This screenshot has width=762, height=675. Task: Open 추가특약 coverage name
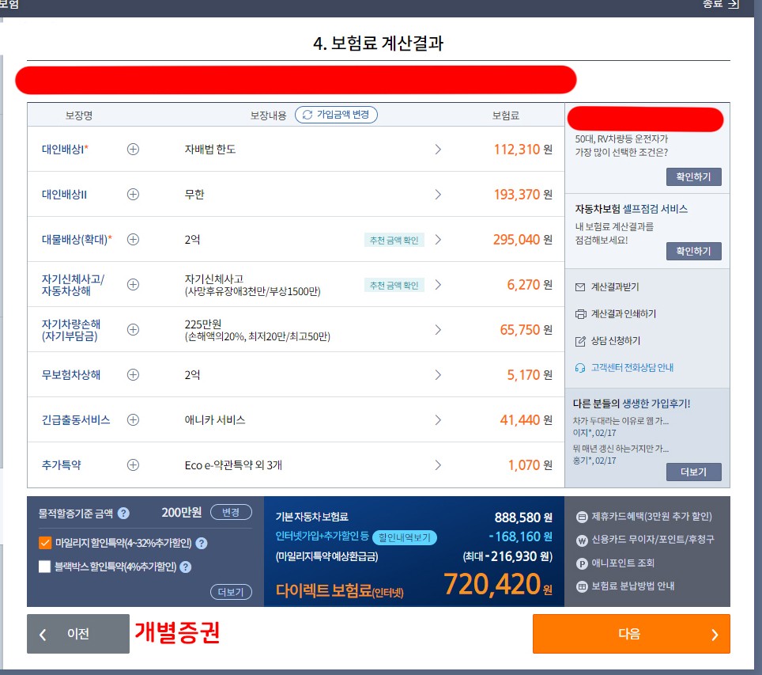(x=61, y=465)
